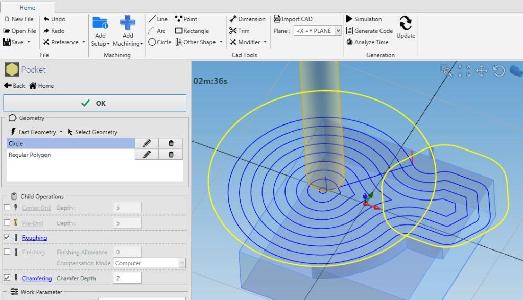
Task: Go Back from Pocket panel
Action: point(14,86)
